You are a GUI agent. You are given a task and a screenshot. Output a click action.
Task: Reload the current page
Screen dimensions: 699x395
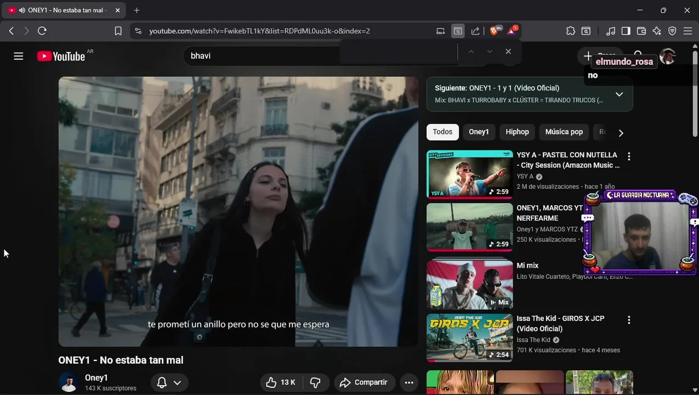point(42,31)
